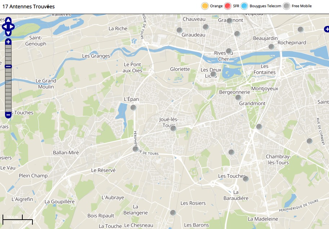Select antenna marker below Beaujardin label
Screen dimensions: 329x229
tap(271, 46)
